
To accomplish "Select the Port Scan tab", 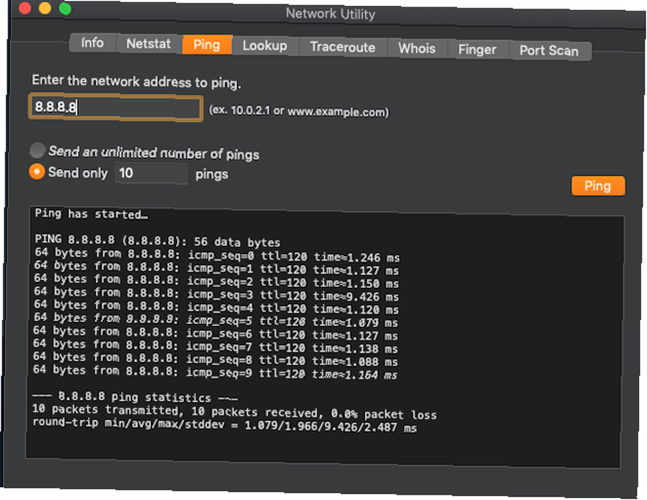I will pyautogui.click(x=549, y=51).
